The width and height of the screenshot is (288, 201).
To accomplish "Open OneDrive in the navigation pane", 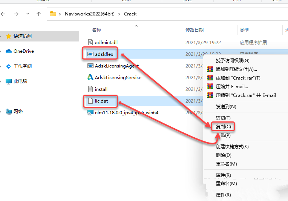I will coord(24,51).
